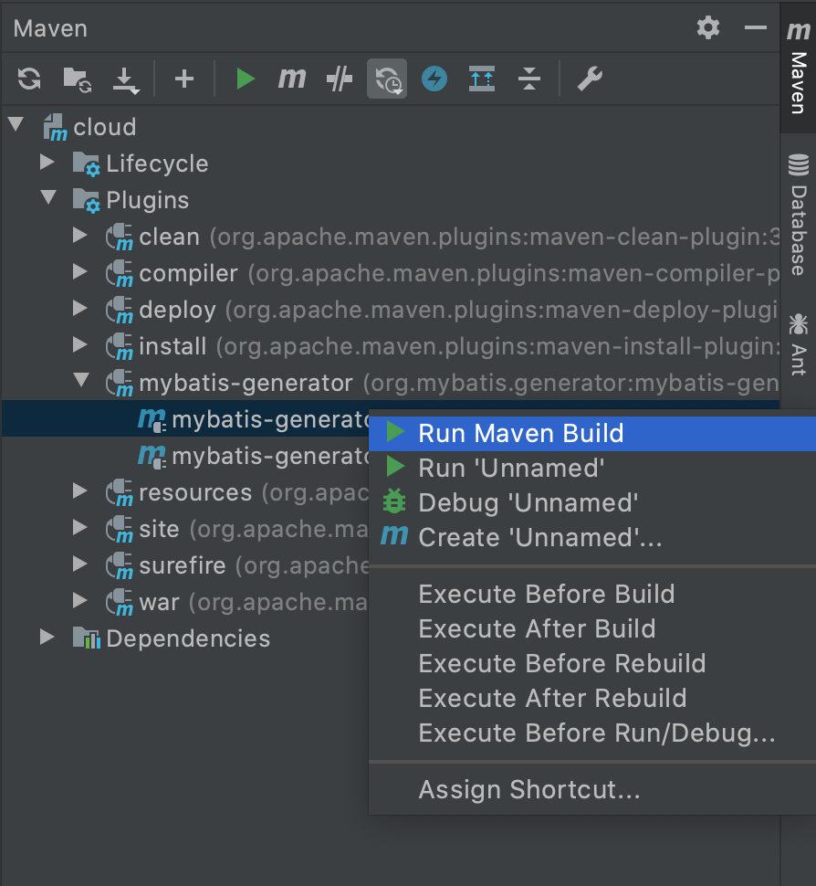Open Ant side tab
The width and height of the screenshot is (816, 886).
[798, 345]
